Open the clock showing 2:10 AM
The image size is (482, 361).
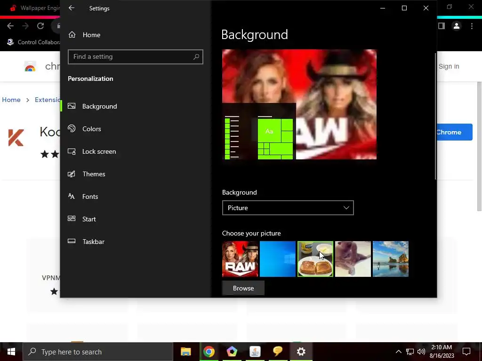442,352
